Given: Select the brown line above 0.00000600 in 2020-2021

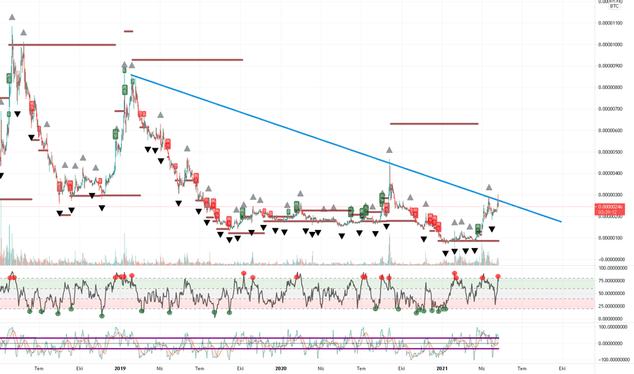Looking at the screenshot, I should click(x=434, y=124).
